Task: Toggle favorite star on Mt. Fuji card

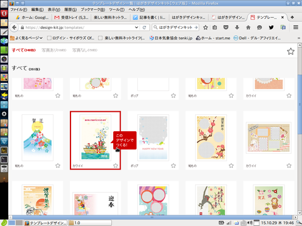Action: (58, 166)
